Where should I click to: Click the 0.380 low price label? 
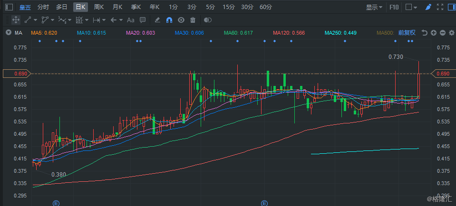[x=59, y=175]
